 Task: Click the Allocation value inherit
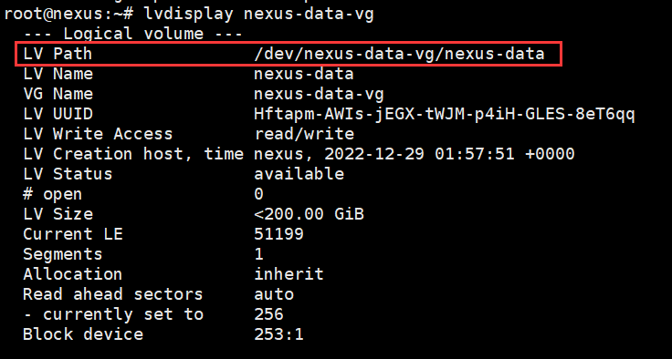pyautogui.click(x=289, y=274)
